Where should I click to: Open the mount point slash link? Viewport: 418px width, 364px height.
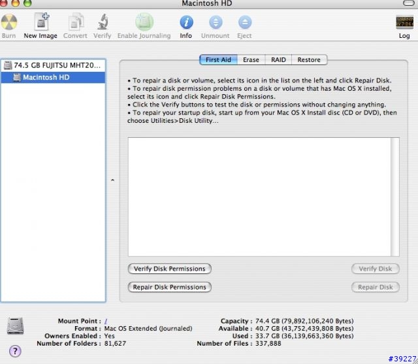tap(106, 321)
